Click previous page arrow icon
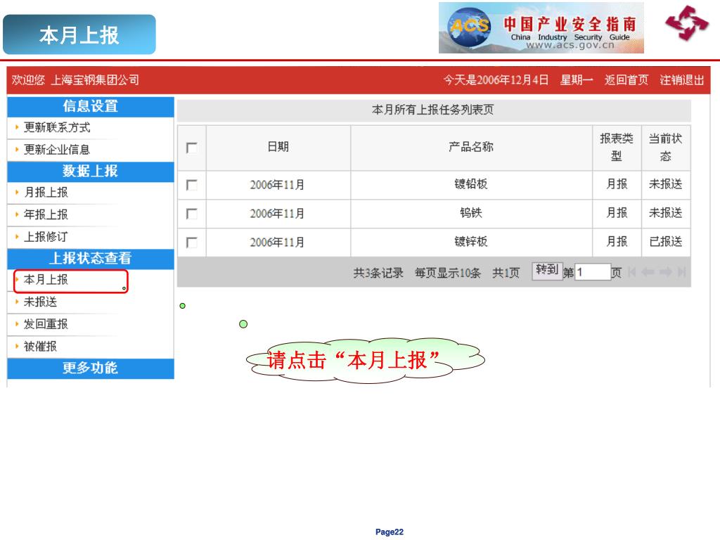Screen dimensions: 720x540 [648, 272]
